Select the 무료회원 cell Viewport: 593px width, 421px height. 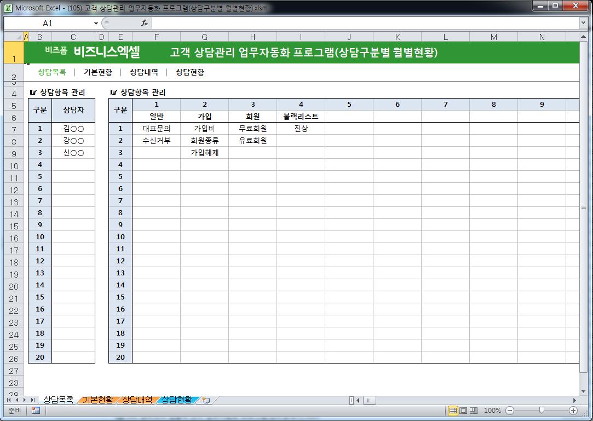(252, 129)
